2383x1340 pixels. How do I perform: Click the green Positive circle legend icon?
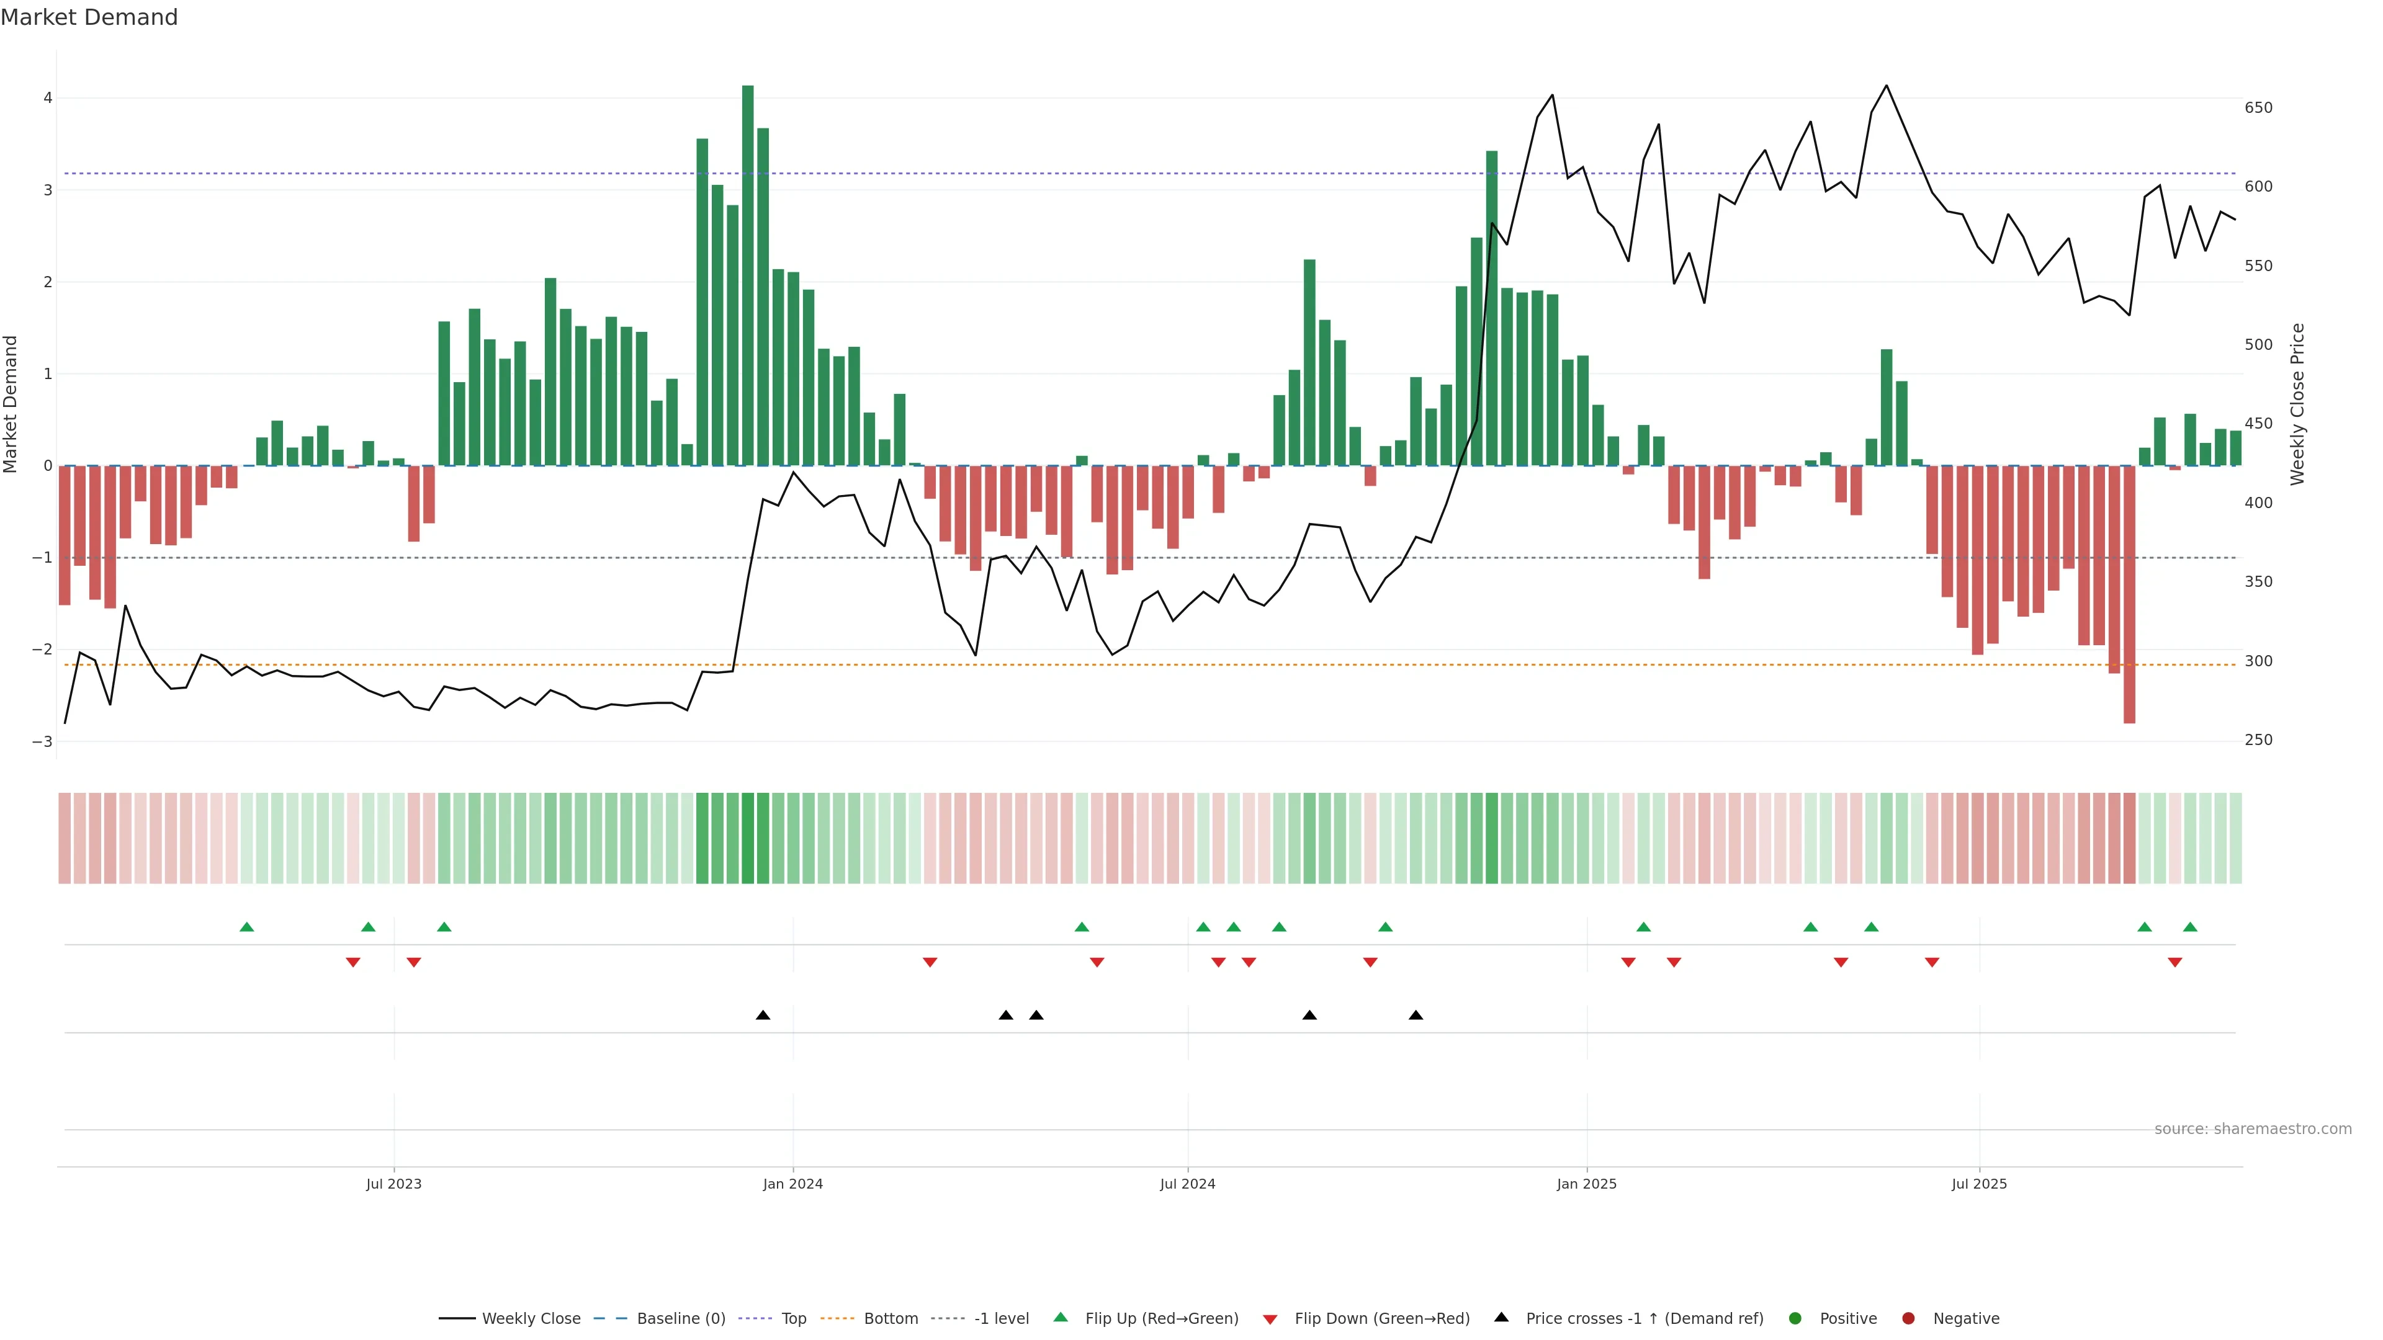(1795, 1318)
